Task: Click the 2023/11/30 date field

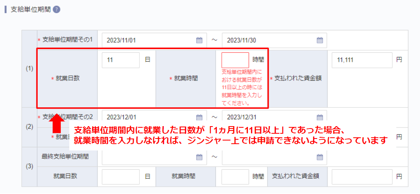Action: 268,40
